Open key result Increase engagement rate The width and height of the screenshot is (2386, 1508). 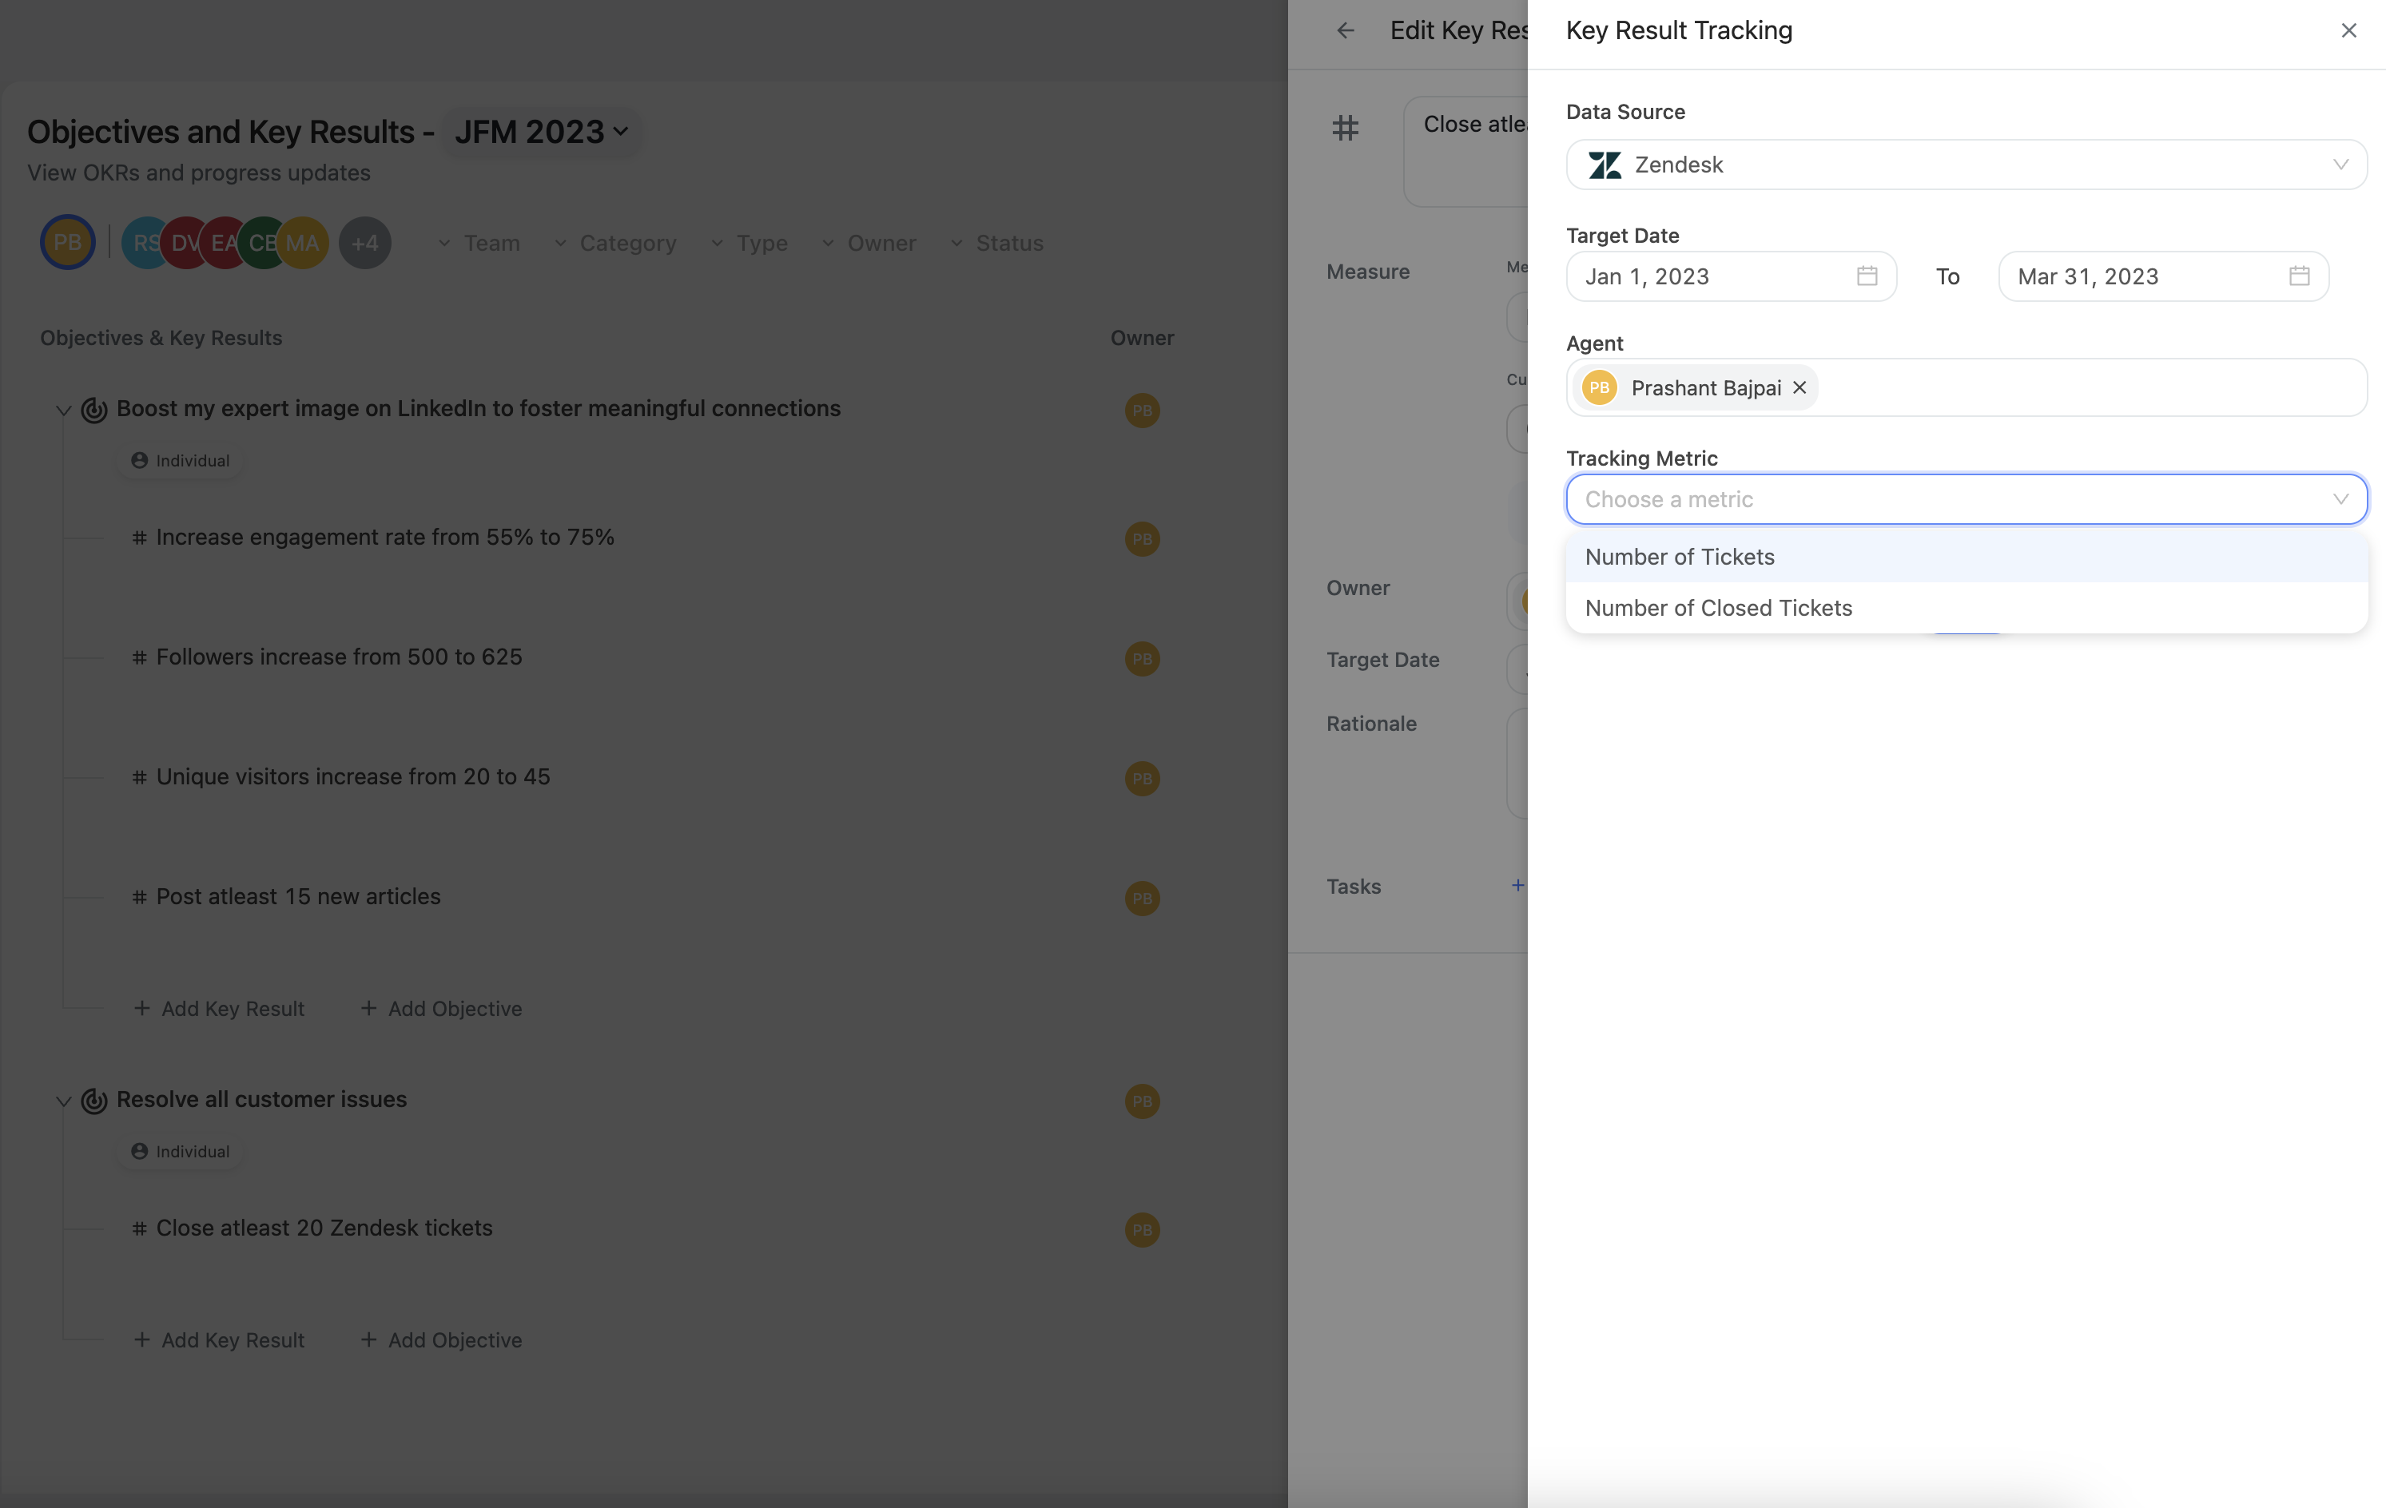pyautogui.click(x=384, y=538)
